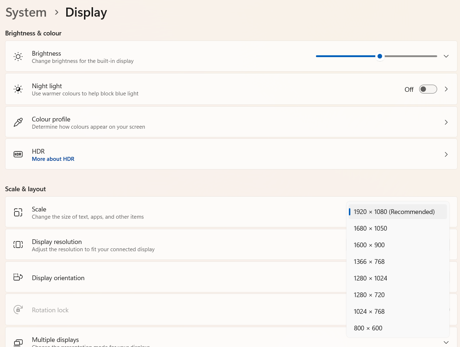Click the Scale icon
Viewport: 460px width, 347px height.
click(18, 213)
